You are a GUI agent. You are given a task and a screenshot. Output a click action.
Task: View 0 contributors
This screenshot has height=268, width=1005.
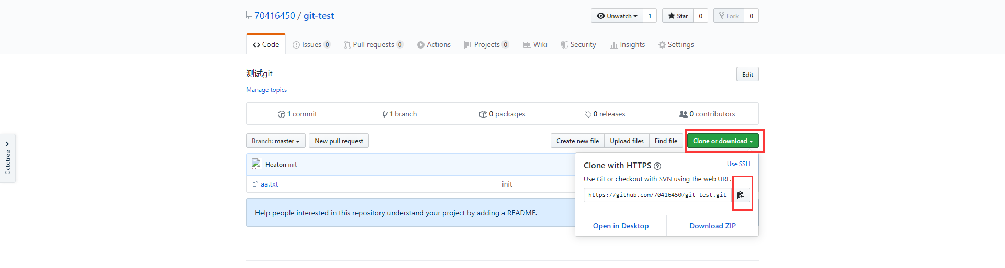click(707, 114)
